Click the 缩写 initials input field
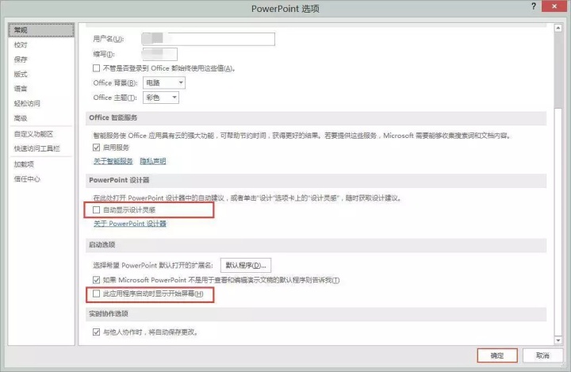Image resolution: width=571 pixels, height=372 pixels. (x=159, y=54)
